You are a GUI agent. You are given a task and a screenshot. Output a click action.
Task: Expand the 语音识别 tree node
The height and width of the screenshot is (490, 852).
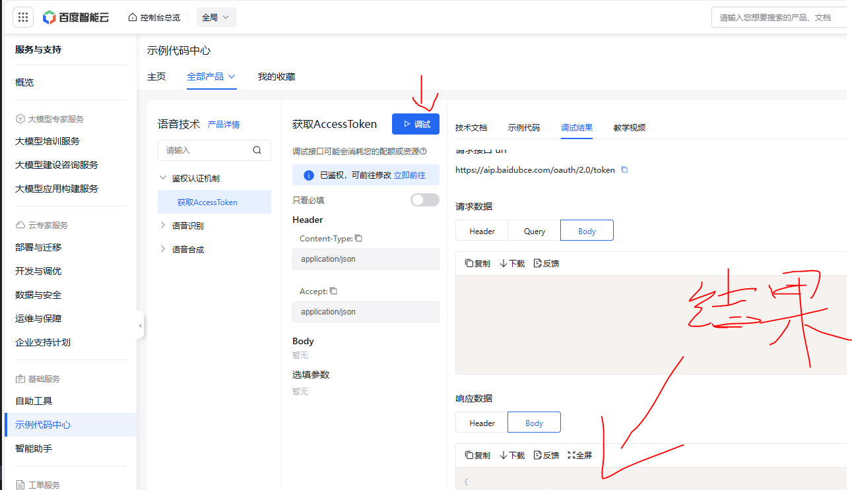tap(163, 226)
